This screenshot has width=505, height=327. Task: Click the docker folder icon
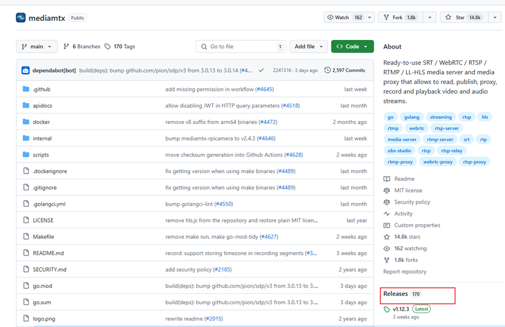pyautogui.click(x=26, y=121)
